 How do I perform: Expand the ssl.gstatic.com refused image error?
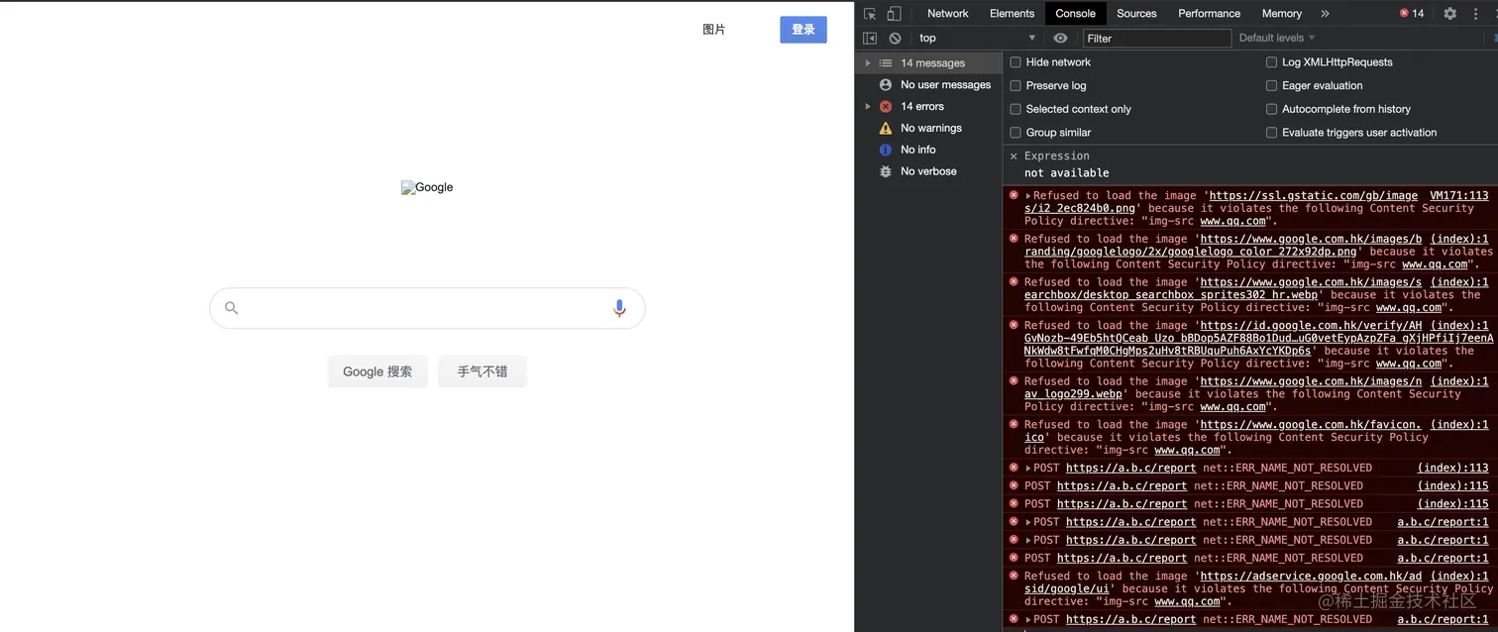(1028, 196)
